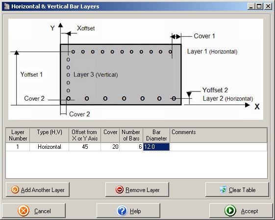The height and width of the screenshot is (220, 275).
Task: Clear the entire layer table
Action: coord(237,190)
